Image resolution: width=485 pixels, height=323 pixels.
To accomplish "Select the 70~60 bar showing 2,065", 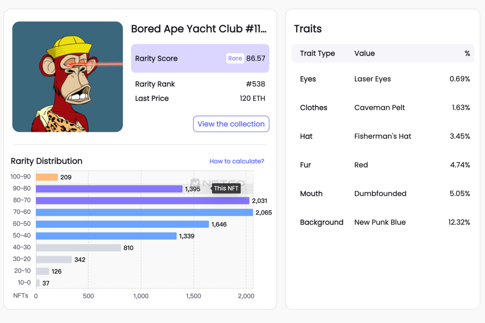I will (144, 212).
